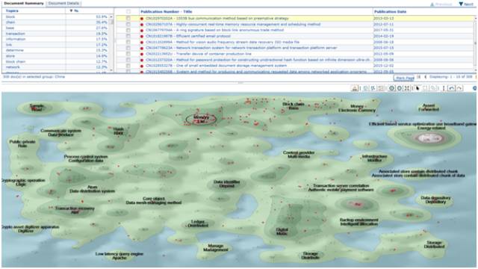Open the Efficient certified email protocol link

[188, 36]
